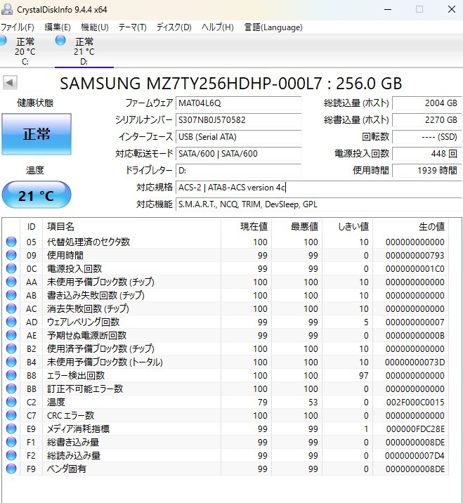Click status orb for attribute B8 エラー検出回数
463x503 pixels.
11,375
